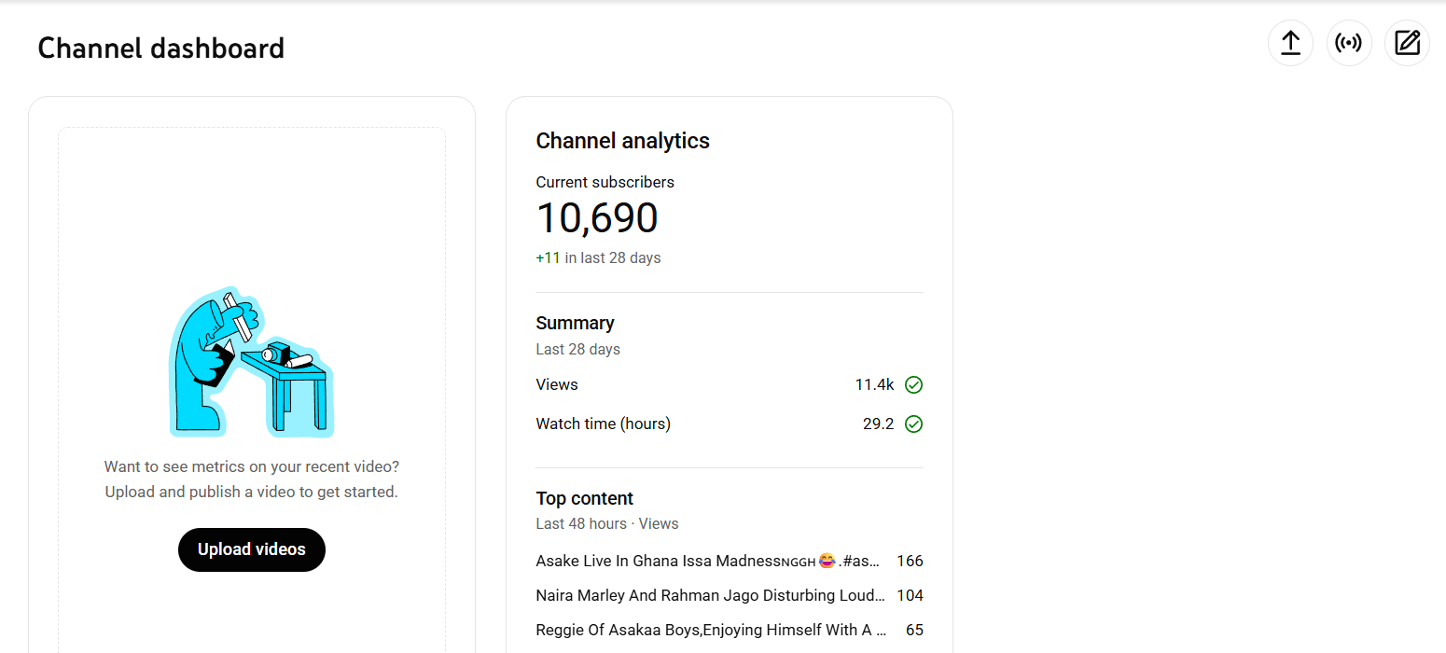1446x653 pixels.
Task: Click the +11 in last 28 days text
Action: tap(598, 257)
